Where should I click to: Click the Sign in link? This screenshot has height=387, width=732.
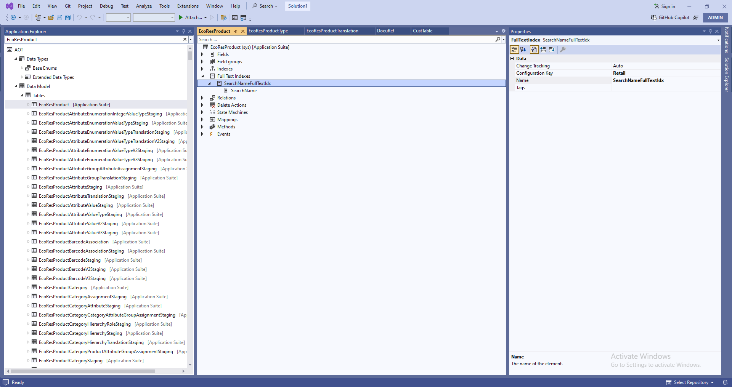665,6
